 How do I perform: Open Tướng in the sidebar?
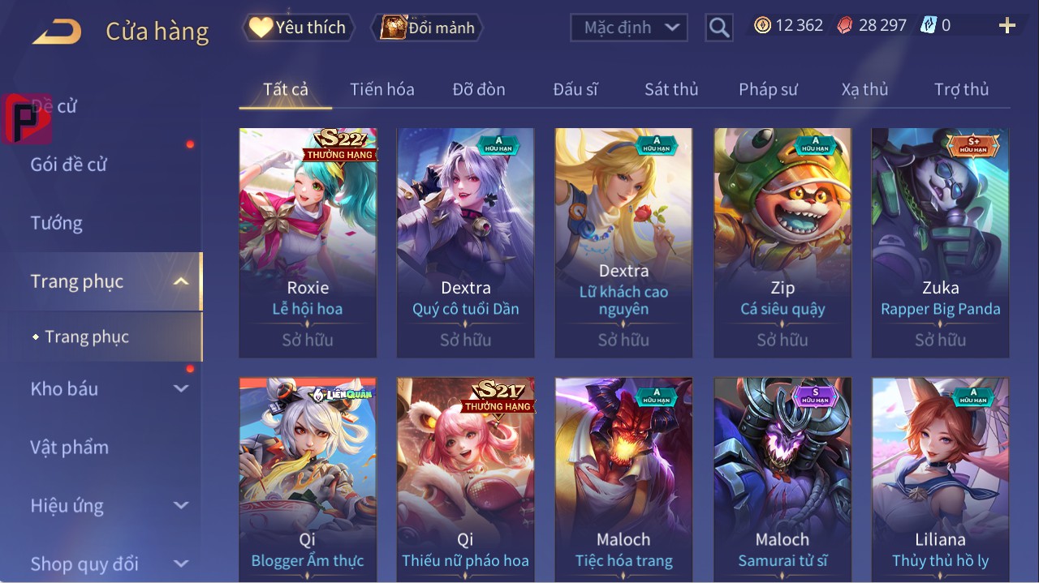[57, 223]
